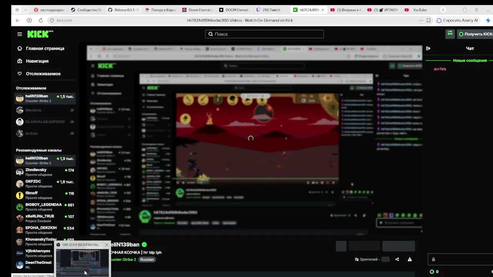Open offline channel Arthas
The image size is (493, 277).
point(45,133)
